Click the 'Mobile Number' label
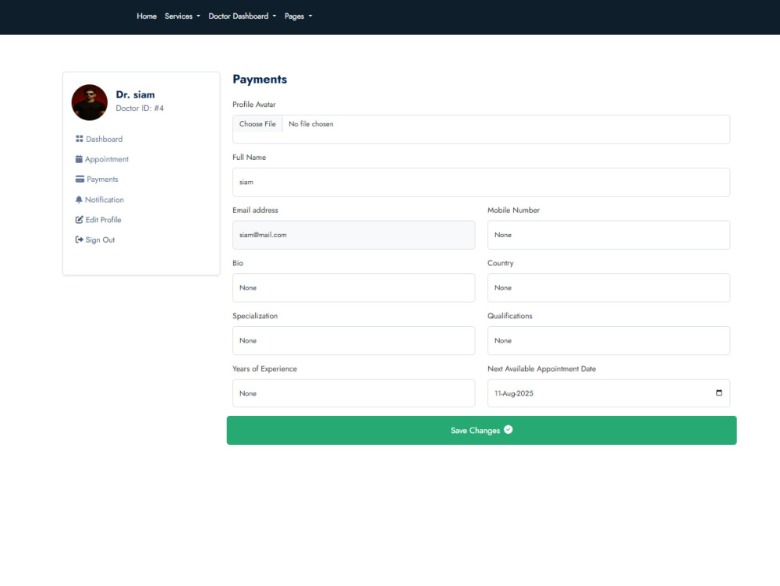780x586 pixels. click(513, 211)
